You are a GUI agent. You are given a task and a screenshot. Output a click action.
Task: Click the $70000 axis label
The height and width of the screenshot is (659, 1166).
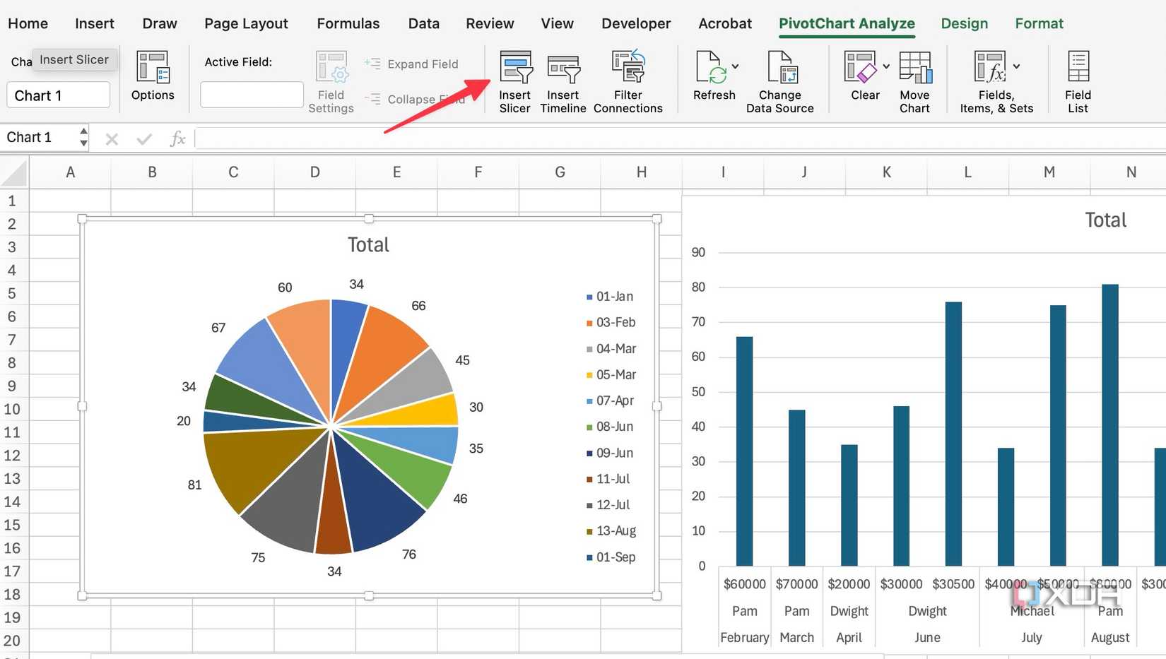click(x=796, y=584)
